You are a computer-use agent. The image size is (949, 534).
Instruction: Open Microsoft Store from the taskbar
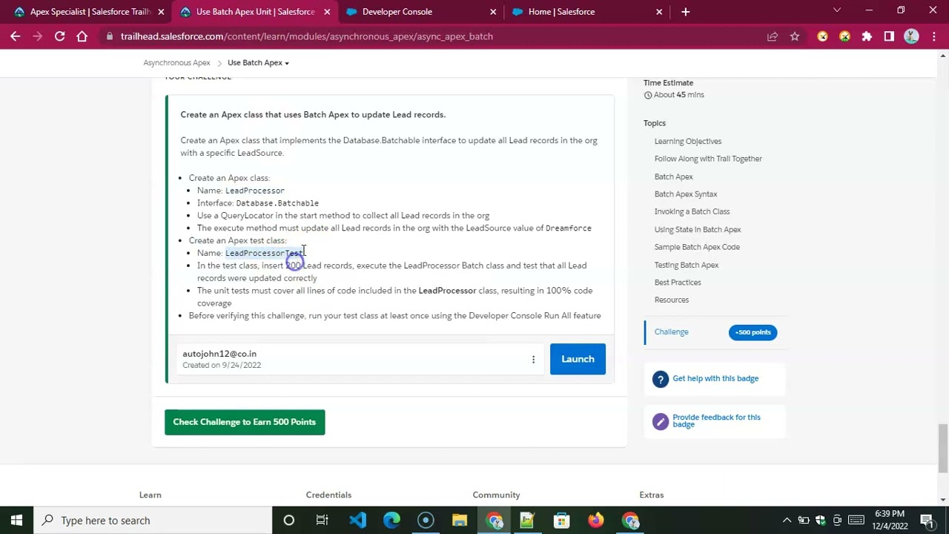coord(562,521)
